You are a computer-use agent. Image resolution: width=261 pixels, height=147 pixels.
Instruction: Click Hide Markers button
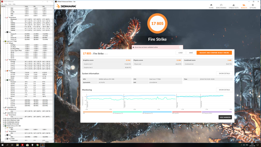[x=225, y=117]
